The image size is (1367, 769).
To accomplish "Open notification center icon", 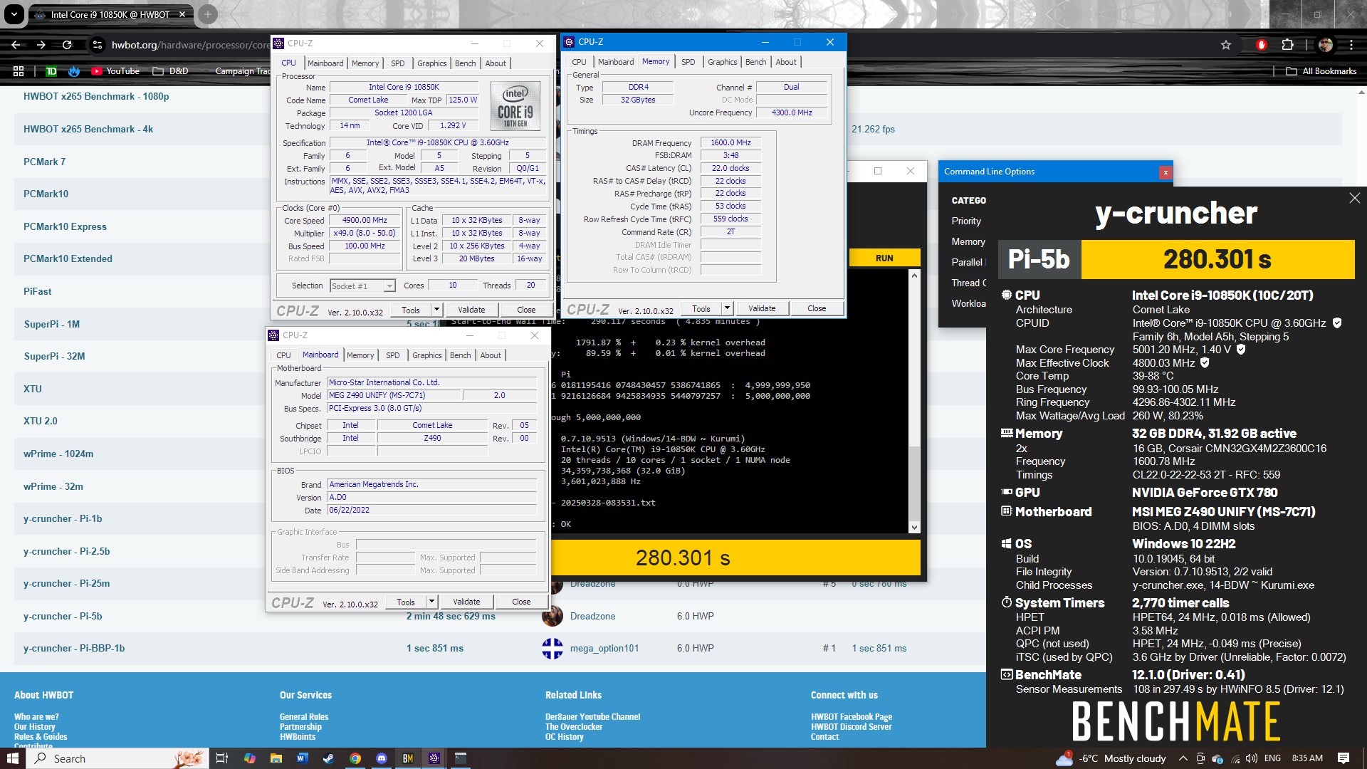I will click(x=1344, y=758).
